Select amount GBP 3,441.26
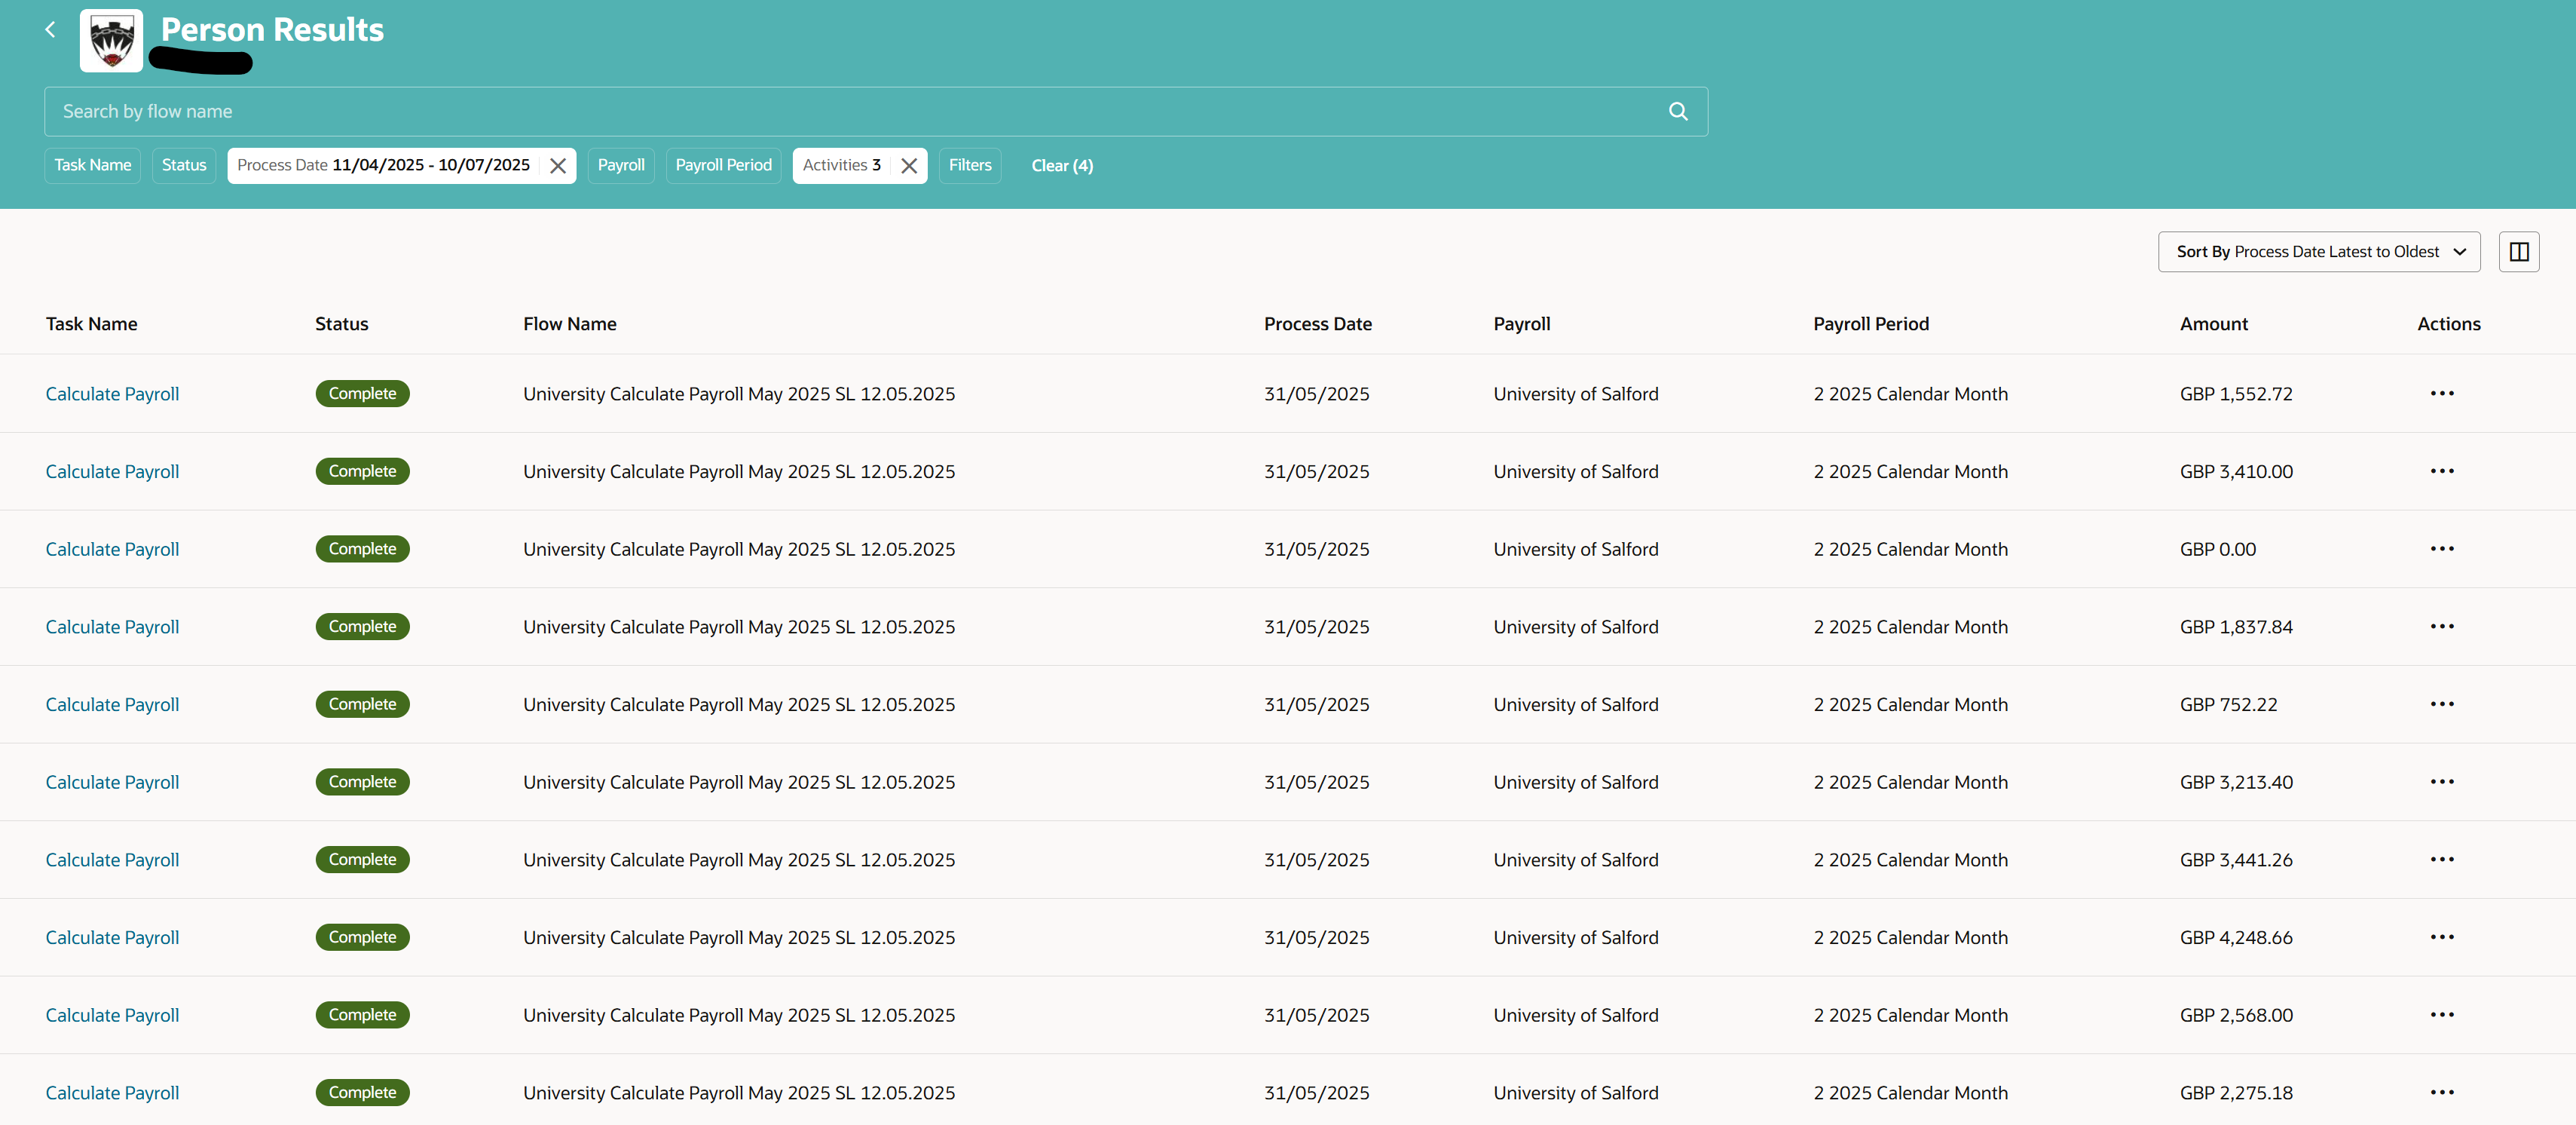Image resolution: width=2576 pixels, height=1125 pixels. coord(2235,860)
